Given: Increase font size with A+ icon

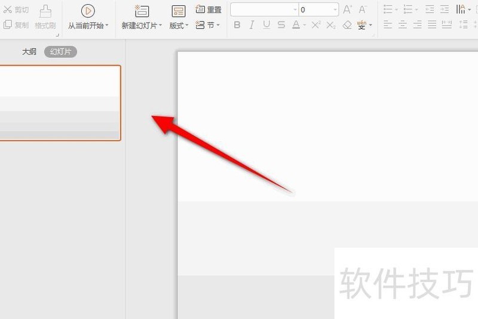Looking at the screenshot, I should coord(347,10).
